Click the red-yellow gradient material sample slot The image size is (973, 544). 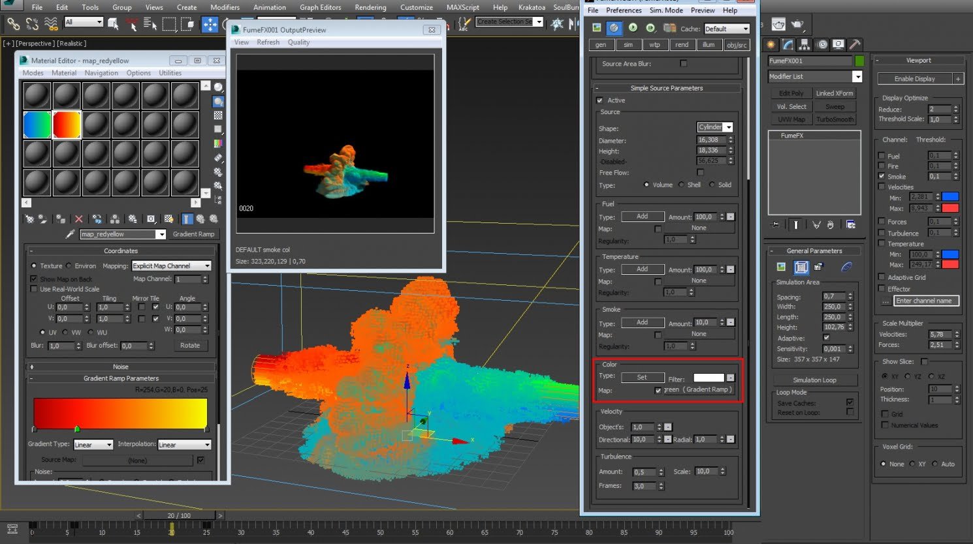[68, 123]
